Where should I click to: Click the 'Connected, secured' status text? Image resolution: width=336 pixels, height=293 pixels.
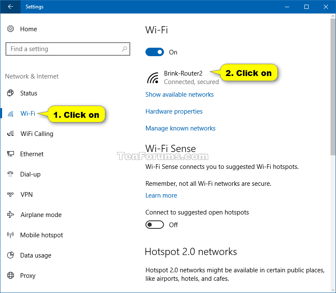(191, 82)
